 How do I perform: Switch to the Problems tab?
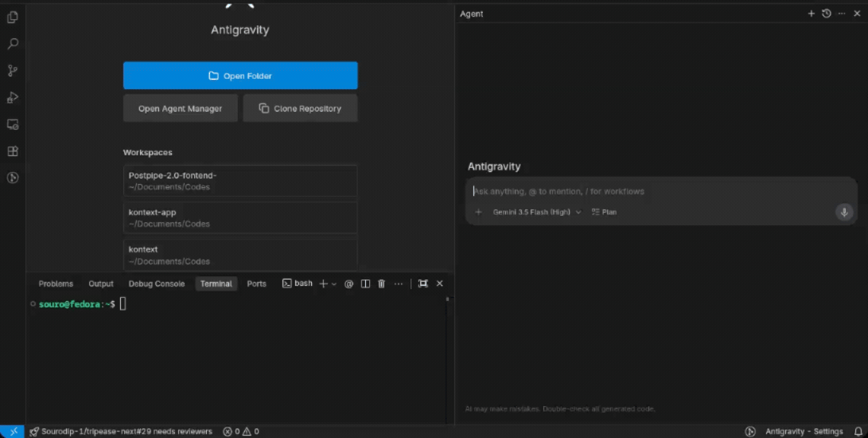coord(56,284)
